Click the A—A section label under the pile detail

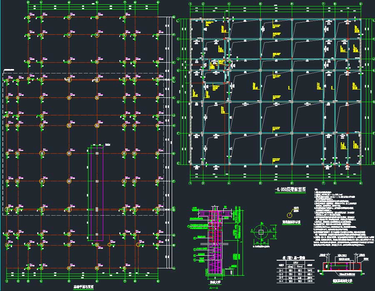coord(214,287)
